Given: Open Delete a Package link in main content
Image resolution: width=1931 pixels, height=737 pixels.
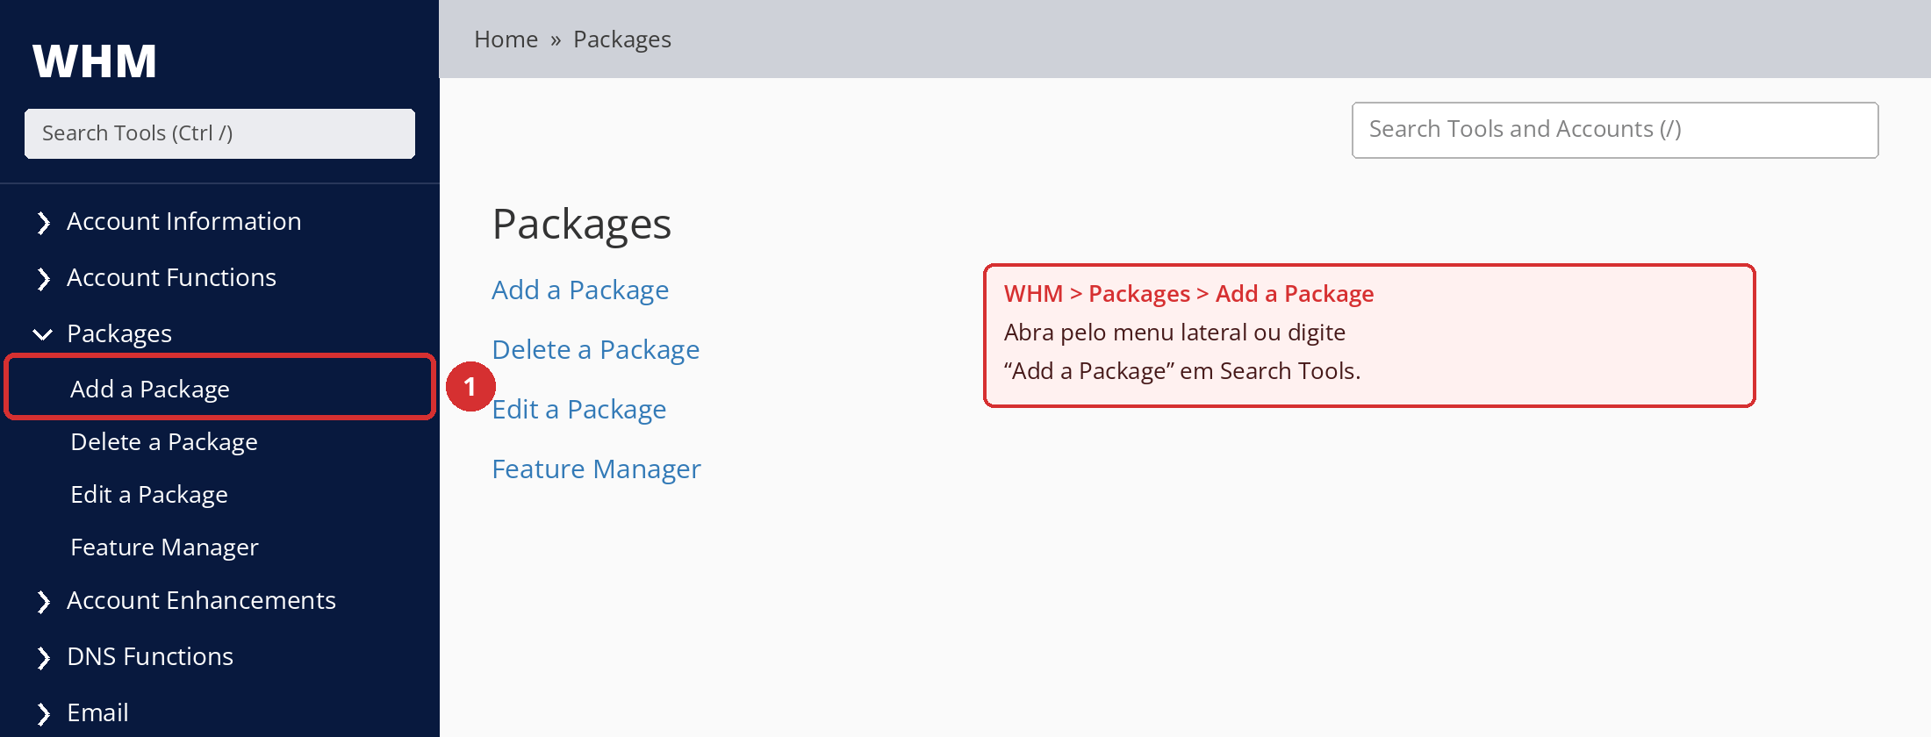Looking at the screenshot, I should pos(596,350).
